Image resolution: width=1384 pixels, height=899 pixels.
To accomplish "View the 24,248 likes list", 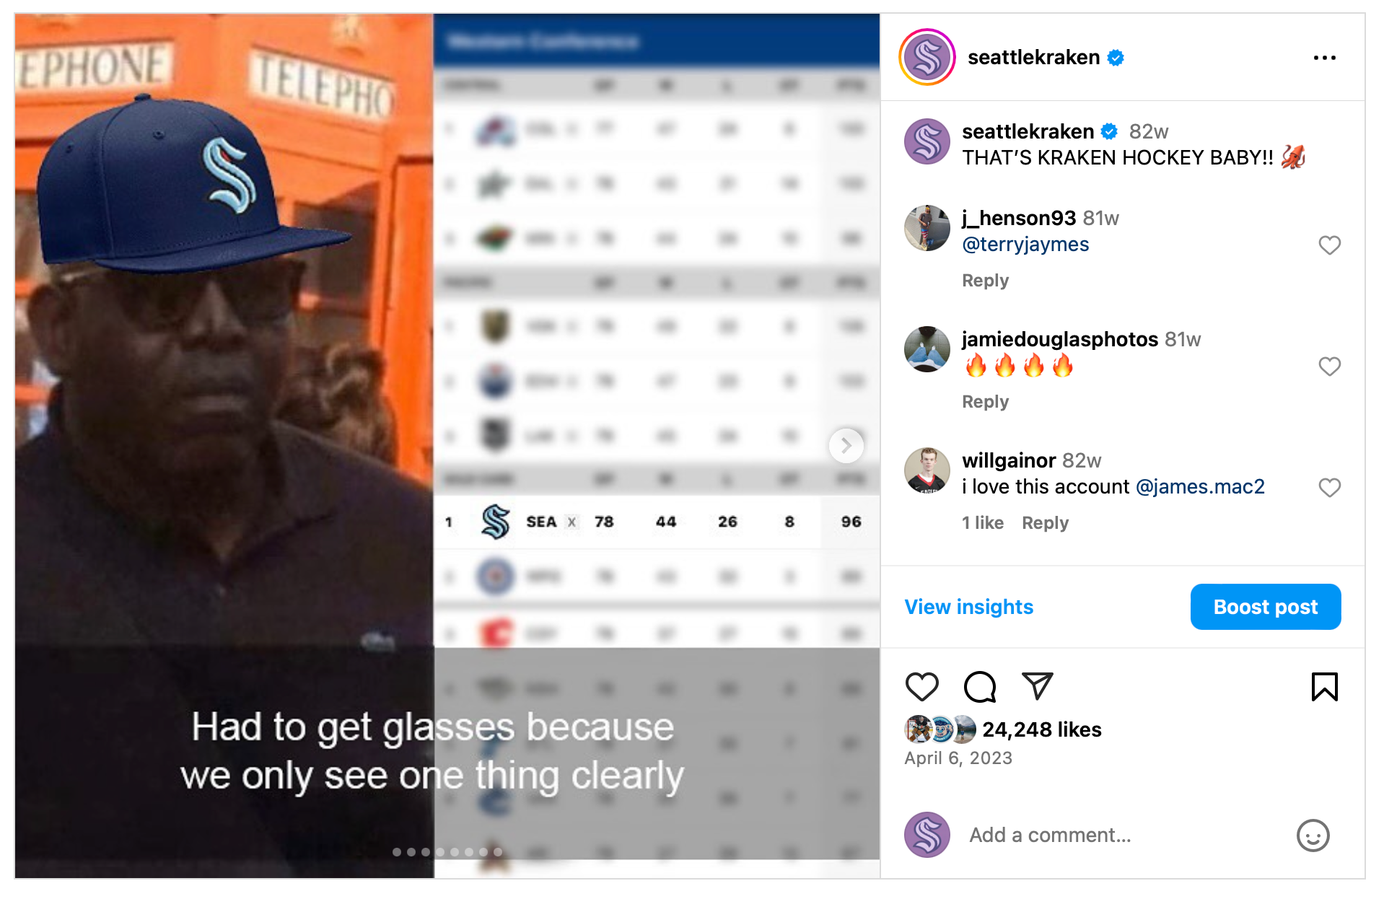I will coord(1041,729).
